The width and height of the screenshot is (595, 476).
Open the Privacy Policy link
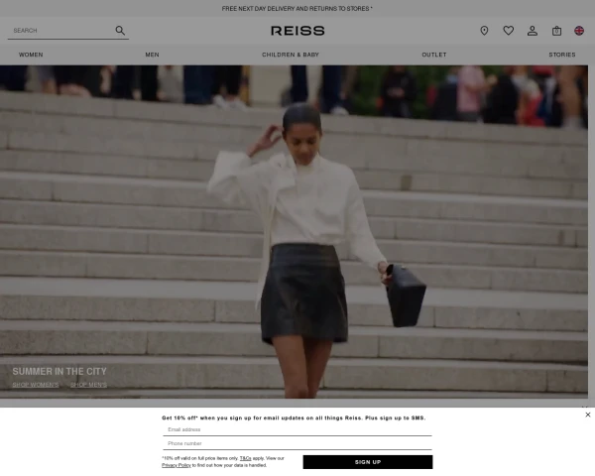point(177,465)
